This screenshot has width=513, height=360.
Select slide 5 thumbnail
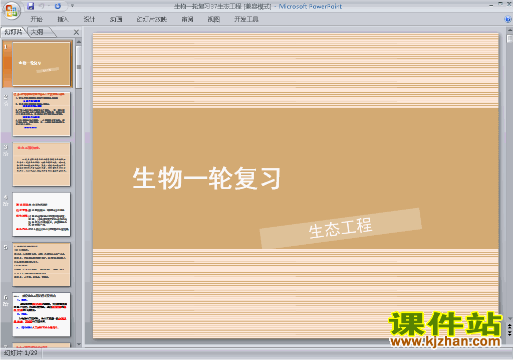pyautogui.click(x=41, y=264)
